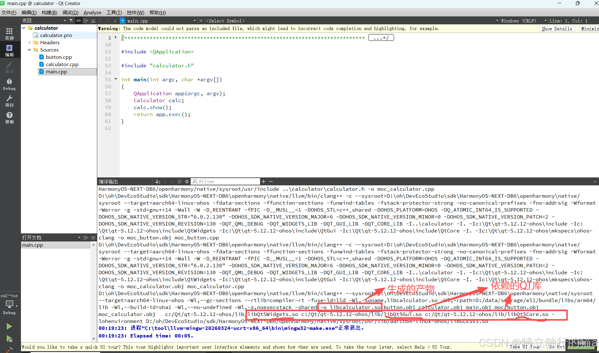Toggle synchronize with editor link icon
Viewport: 599px width, 353px height.
click(79, 21)
